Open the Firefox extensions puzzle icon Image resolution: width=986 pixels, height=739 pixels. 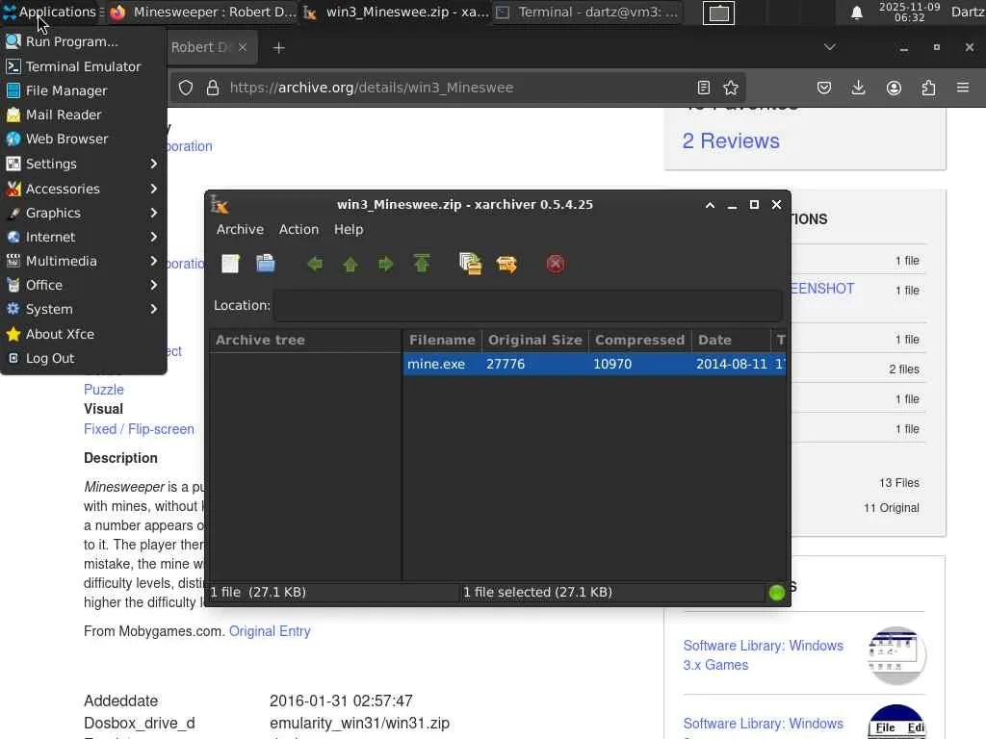coord(928,88)
